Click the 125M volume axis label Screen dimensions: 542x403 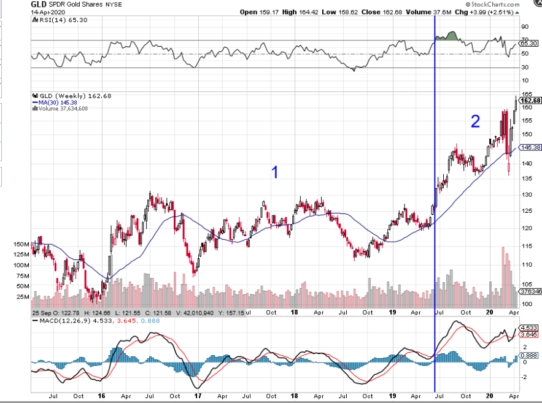(x=21, y=255)
